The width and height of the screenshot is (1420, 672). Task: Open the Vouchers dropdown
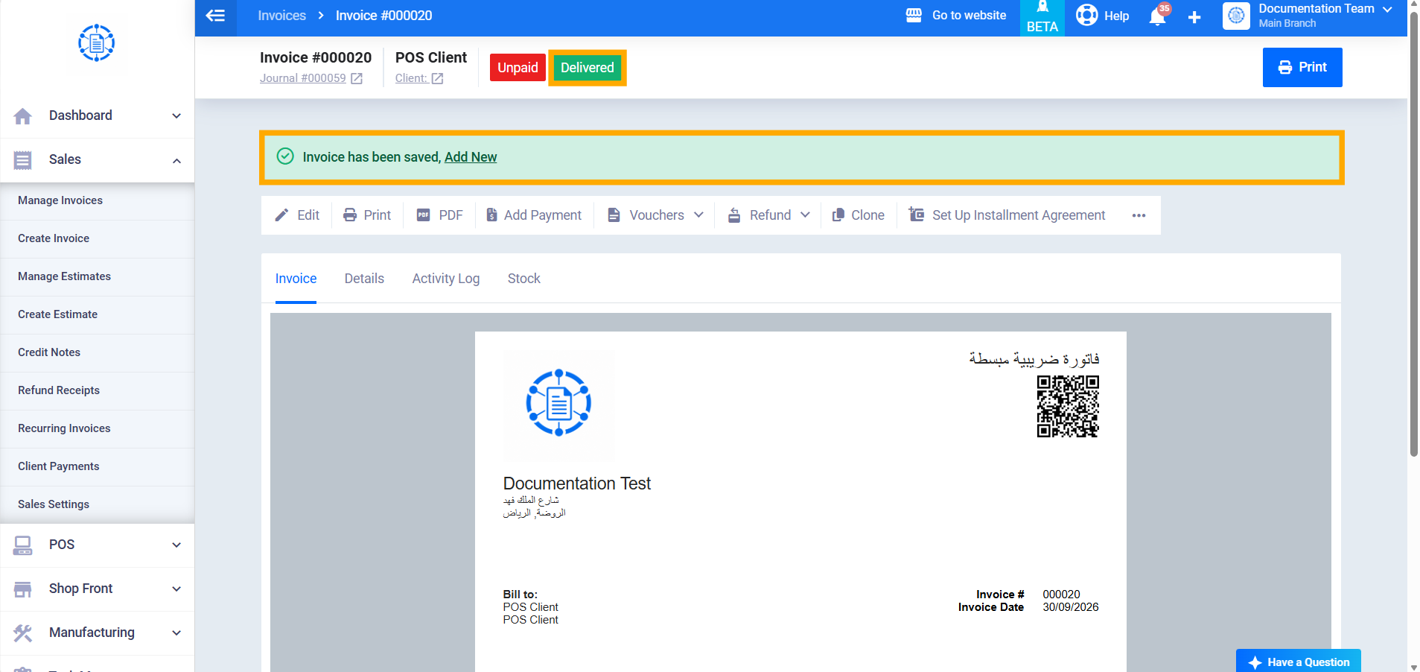pyautogui.click(x=655, y=215)
